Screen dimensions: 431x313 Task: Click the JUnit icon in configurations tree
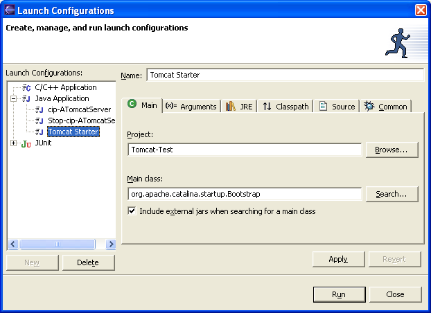pos(27,143)
